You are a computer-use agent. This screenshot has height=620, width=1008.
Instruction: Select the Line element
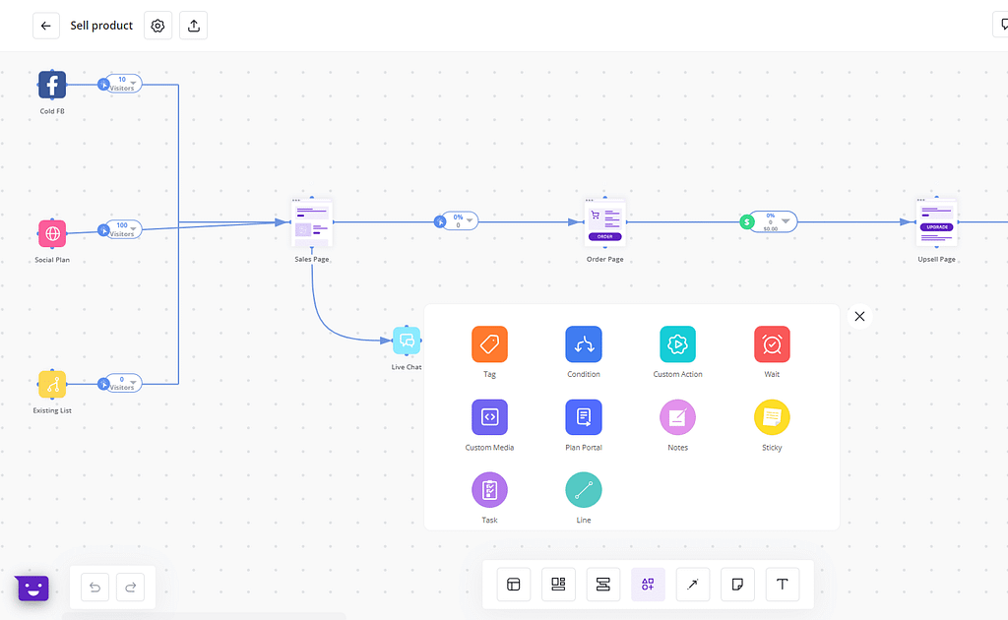point(584,490)
